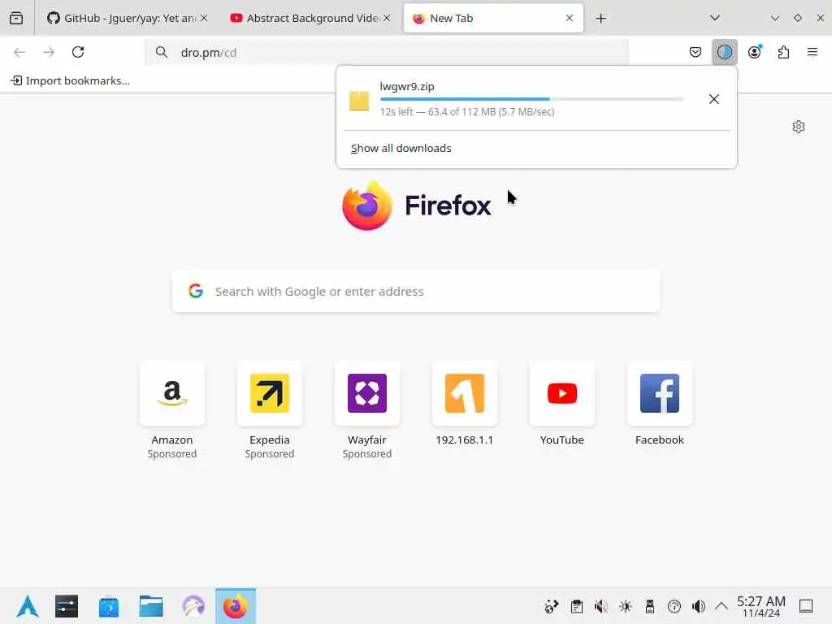Toggle the Downloads toolbar button

(x=724, y=52)
